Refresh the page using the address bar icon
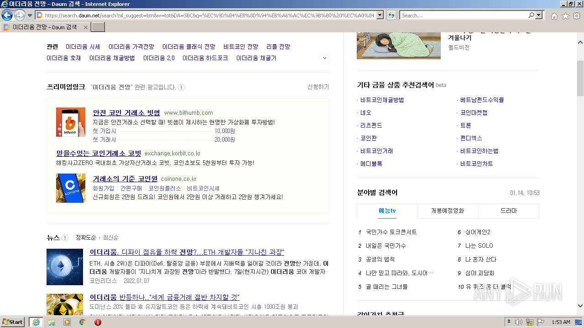This screenshot has height=328, width=584. [391, 15]
